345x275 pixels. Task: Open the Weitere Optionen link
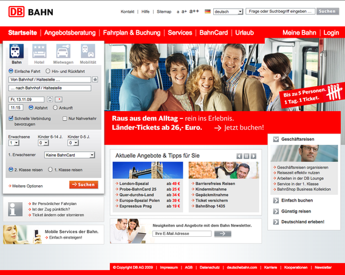coord(26,186)
